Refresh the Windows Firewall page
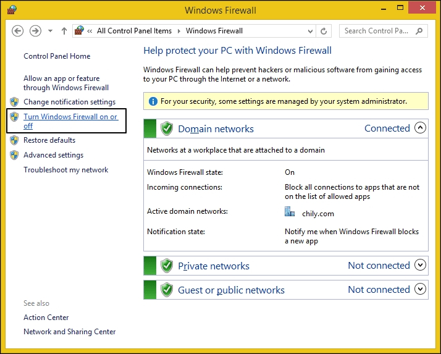Screen dimensions: 441x354 324,31
